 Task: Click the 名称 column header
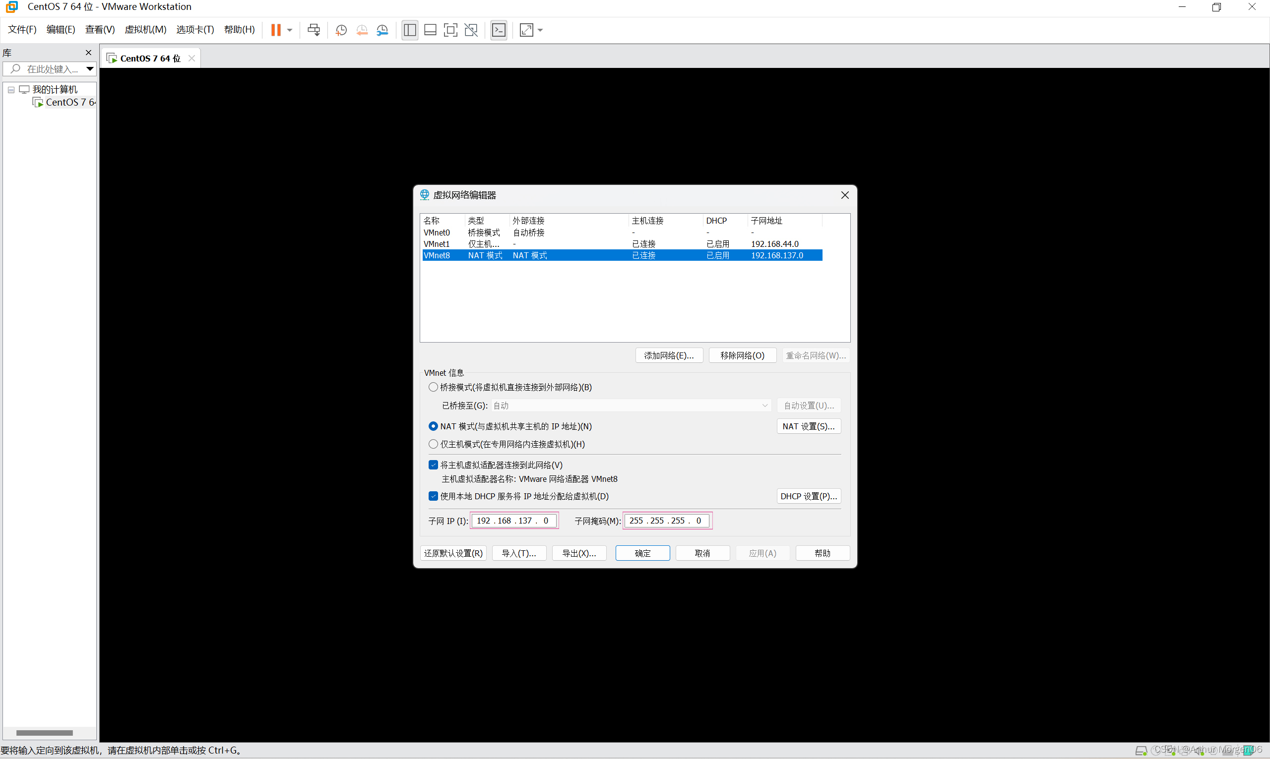(x=443, y=221)
